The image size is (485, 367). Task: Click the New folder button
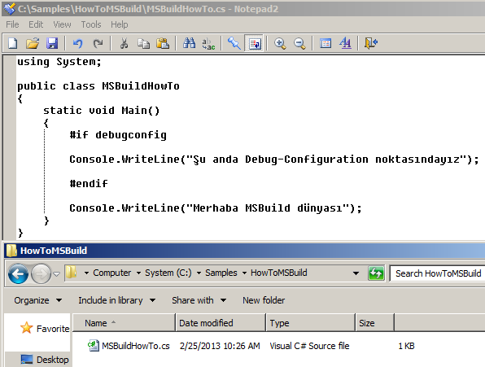point(264,300)
